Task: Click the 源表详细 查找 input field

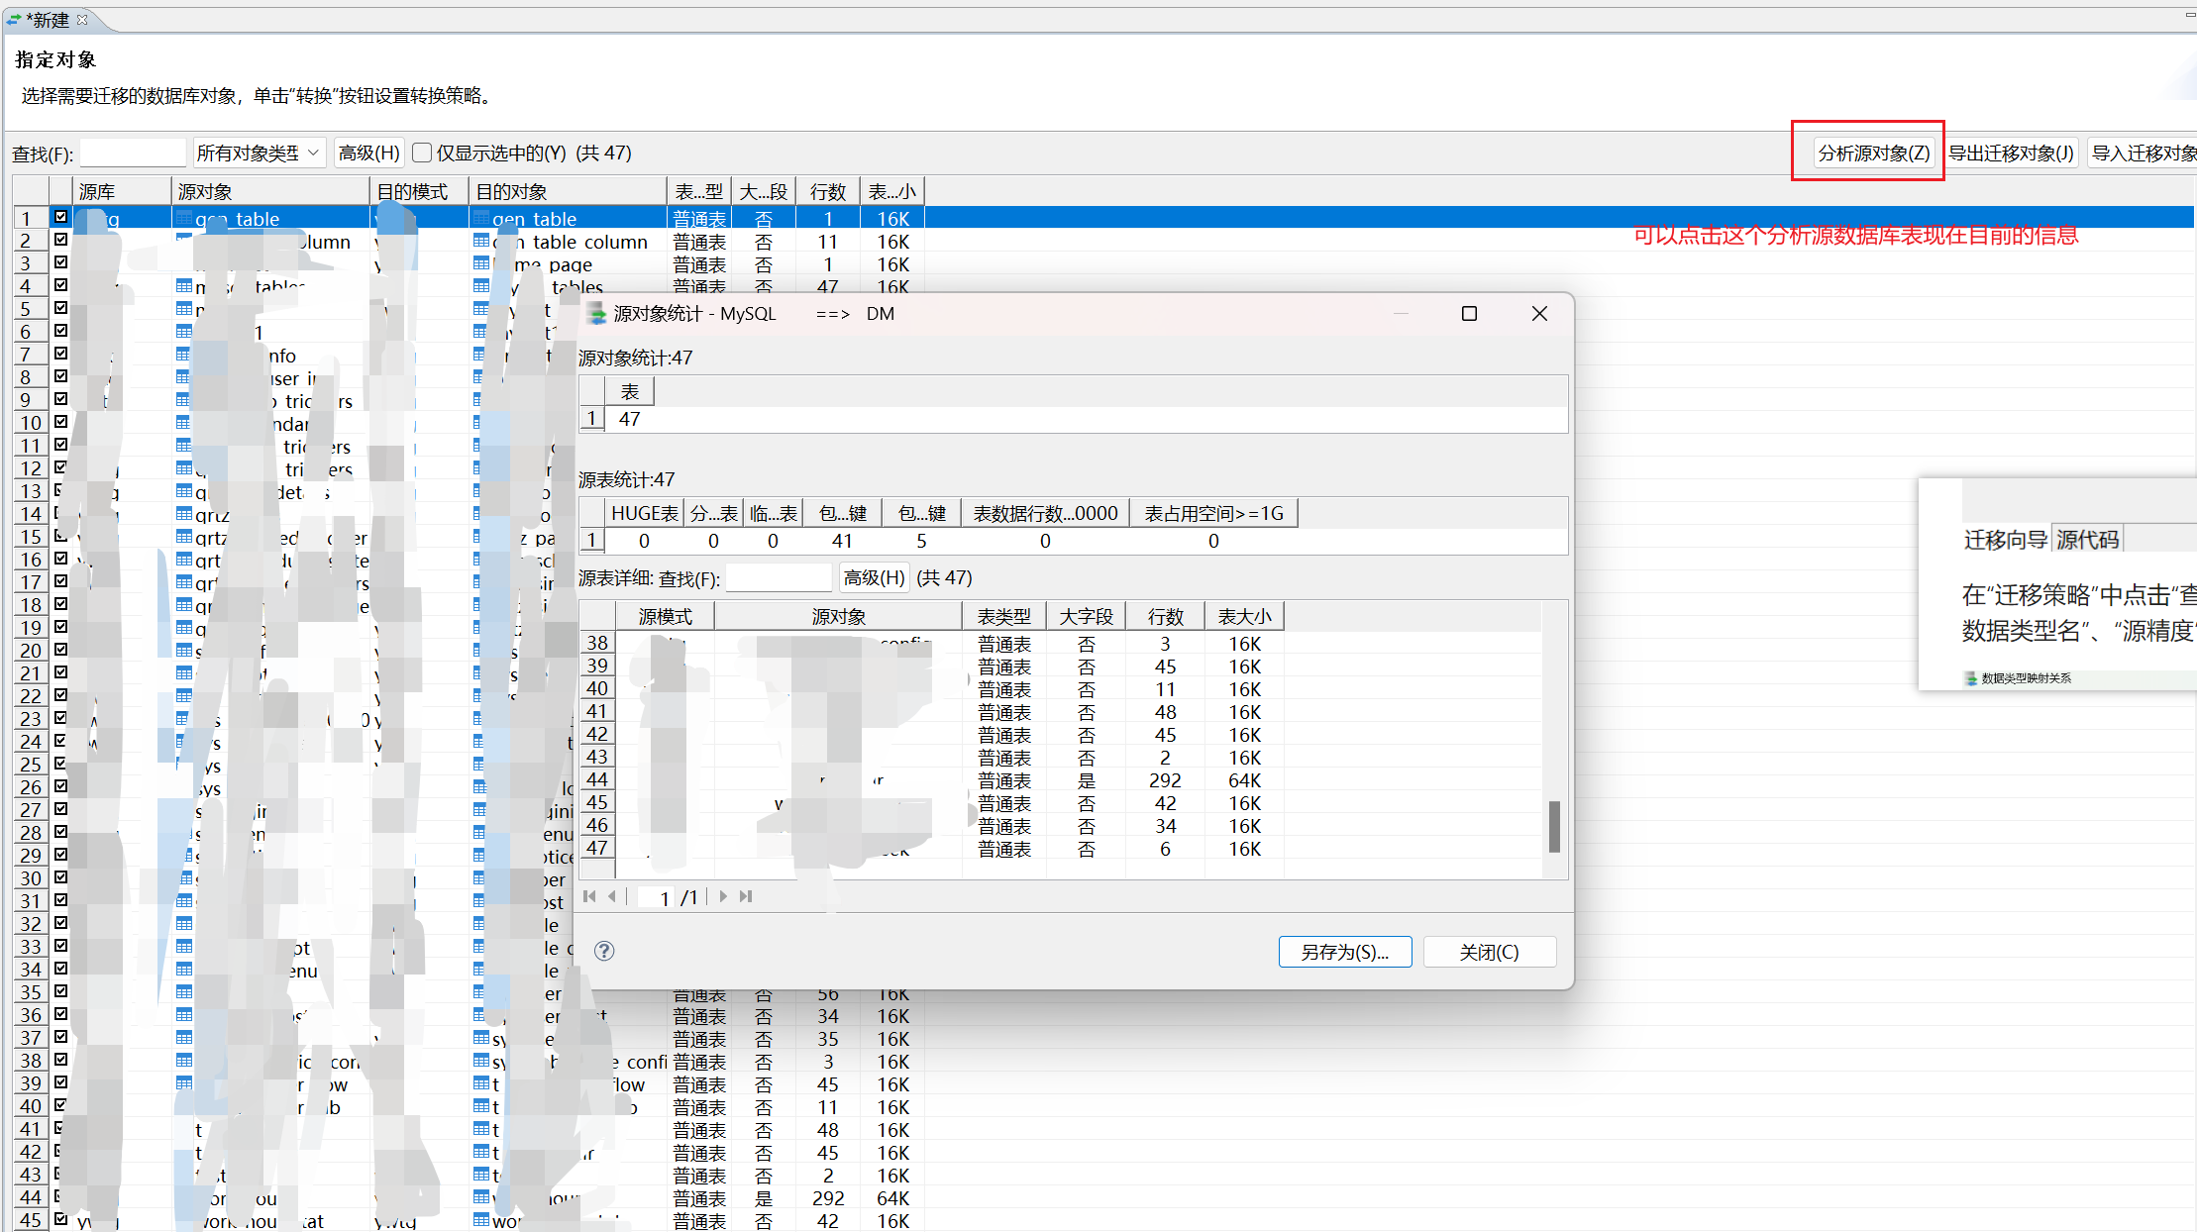Action: [x=779, y=577]
